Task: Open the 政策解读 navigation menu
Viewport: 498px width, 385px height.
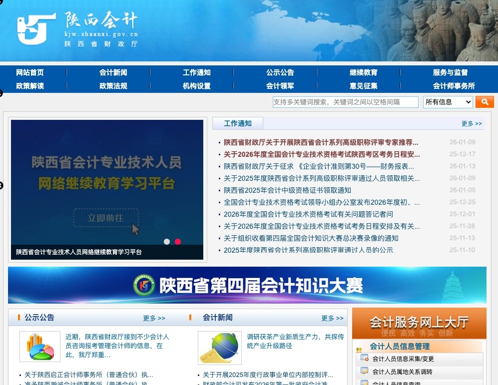Action: click(30, 85)
